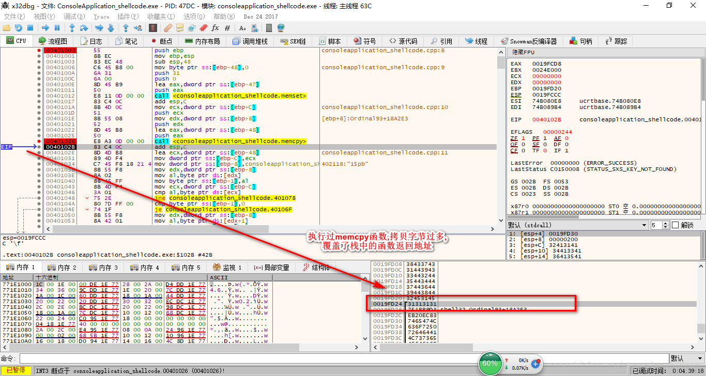
Task: Switch to the 调用堆栈 tab
Action: (x=251, y=41)
